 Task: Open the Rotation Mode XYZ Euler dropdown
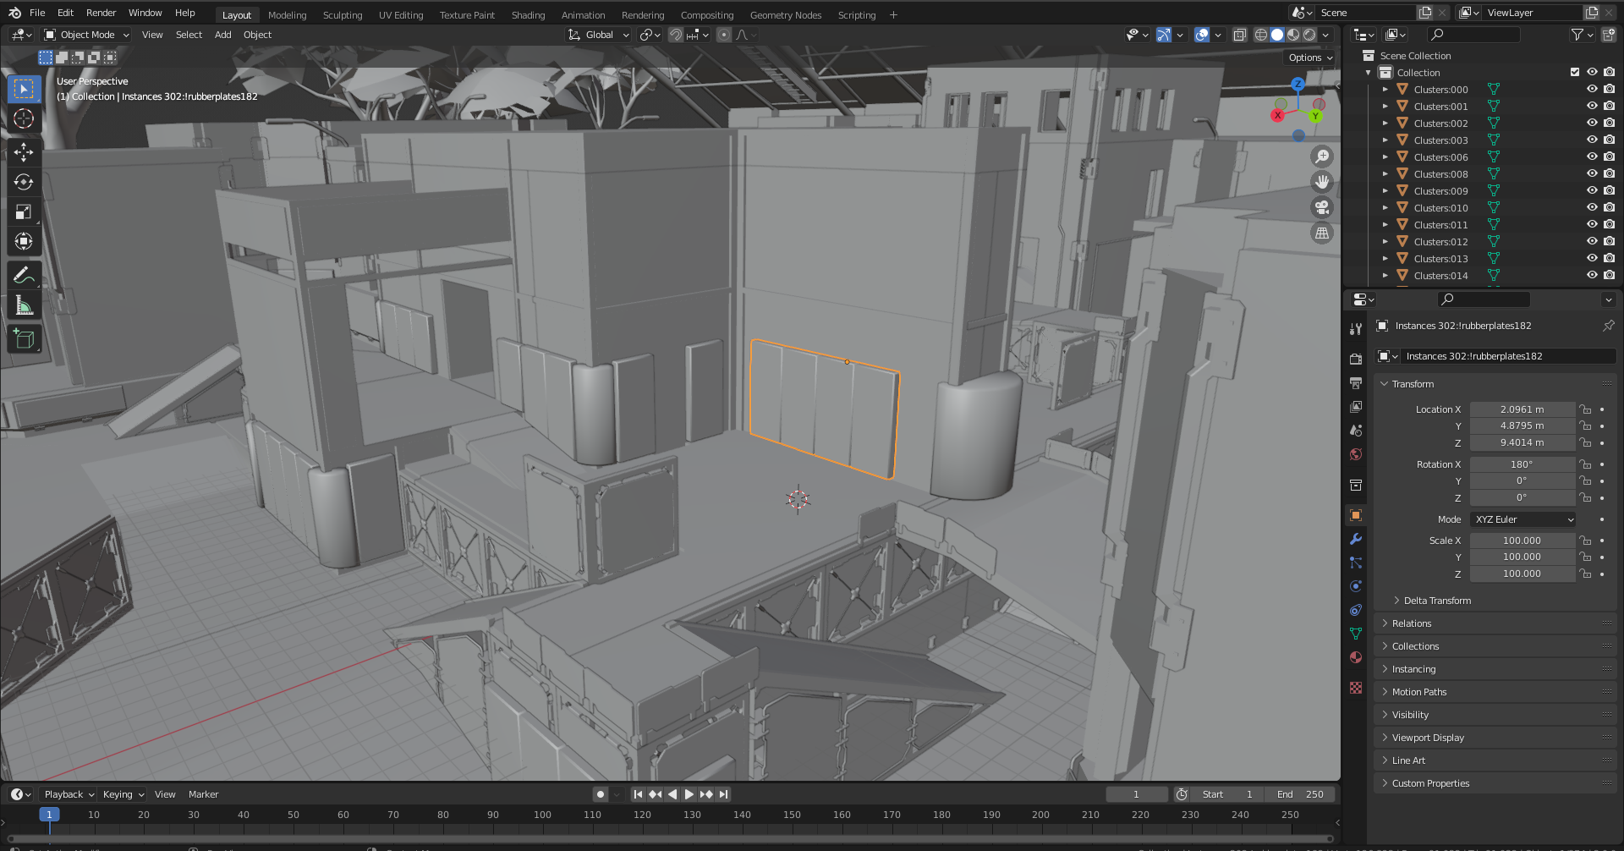coord(1522,519)
